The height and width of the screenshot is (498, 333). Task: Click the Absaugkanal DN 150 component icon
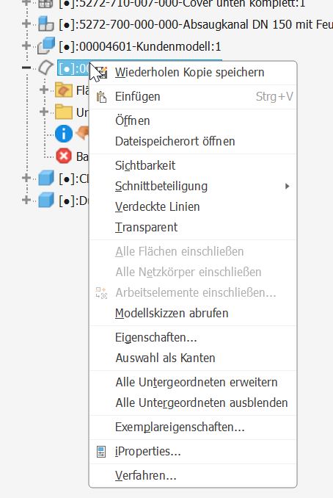click(x=46, y=24)
